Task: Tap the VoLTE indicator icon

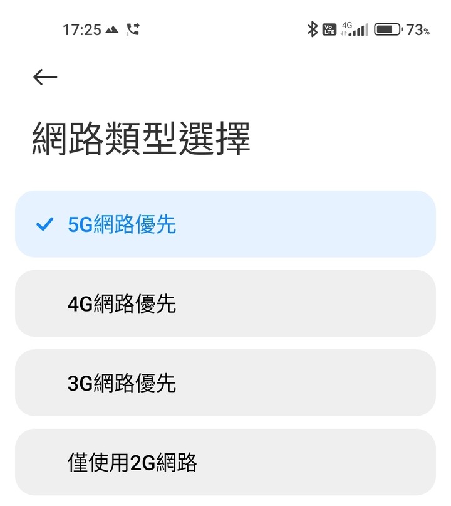Action: 329,29
